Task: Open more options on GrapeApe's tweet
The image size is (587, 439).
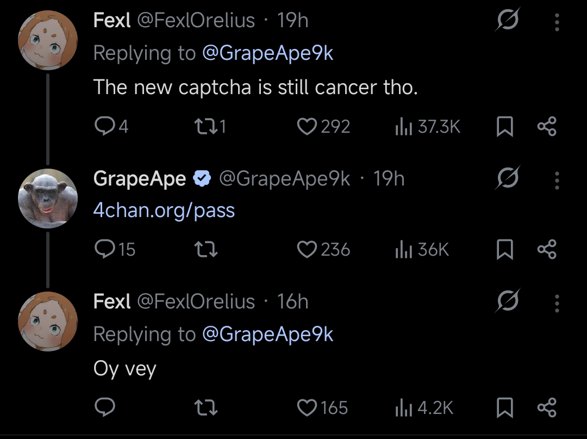Action: coord(557,181)
